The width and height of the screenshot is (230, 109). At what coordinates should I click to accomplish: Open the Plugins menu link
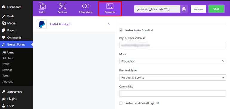tap(12, 99)
